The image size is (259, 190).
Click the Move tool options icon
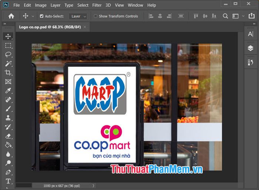click(x=26, y=16)
